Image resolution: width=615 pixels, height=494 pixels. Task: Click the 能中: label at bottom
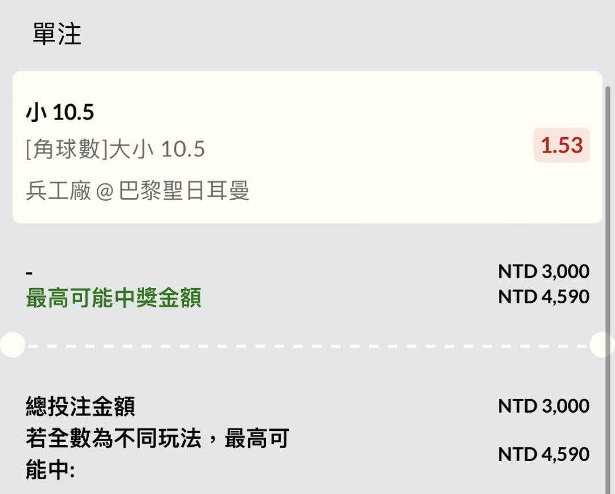coord(50,470)
